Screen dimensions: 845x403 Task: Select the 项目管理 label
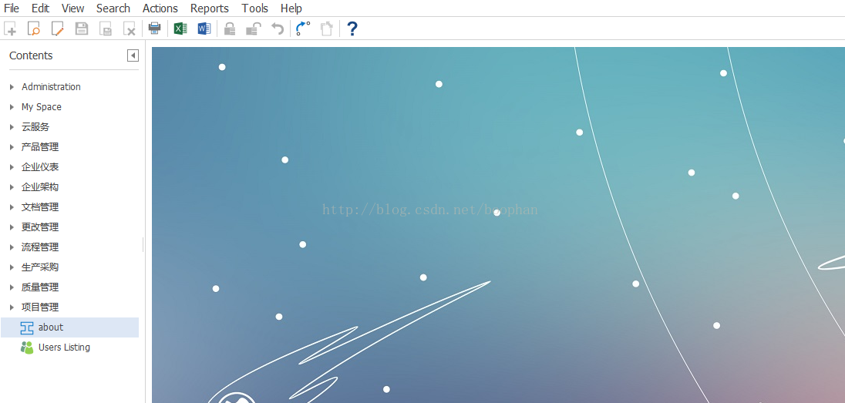coord(40,307)
